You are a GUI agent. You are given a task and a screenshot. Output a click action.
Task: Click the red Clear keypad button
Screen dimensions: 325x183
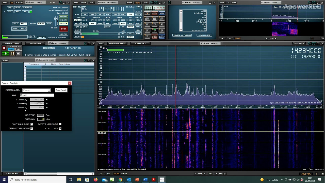click(154, 37)
